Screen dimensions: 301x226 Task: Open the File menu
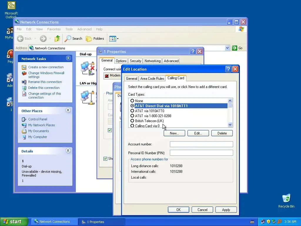click(19, 29)
